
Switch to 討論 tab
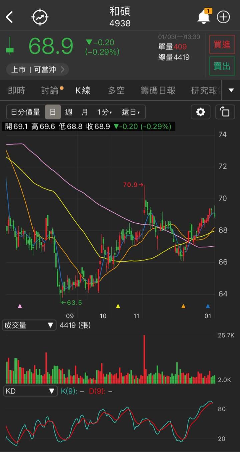tap(50, 90)
